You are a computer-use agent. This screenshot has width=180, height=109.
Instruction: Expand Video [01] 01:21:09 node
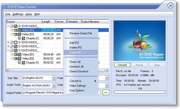point(12,30)
